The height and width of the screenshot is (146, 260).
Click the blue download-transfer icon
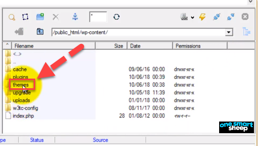[x=75, y=17]
